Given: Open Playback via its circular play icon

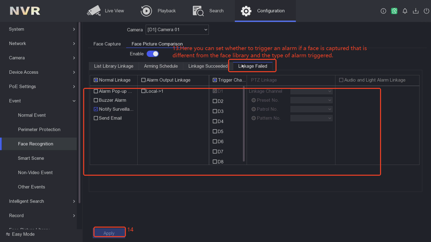Looking at the screenshot, I should click(x=146, y=11).
